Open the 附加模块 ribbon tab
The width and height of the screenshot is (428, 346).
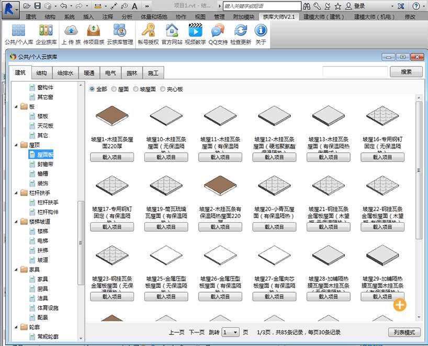[x=243, y=17]
